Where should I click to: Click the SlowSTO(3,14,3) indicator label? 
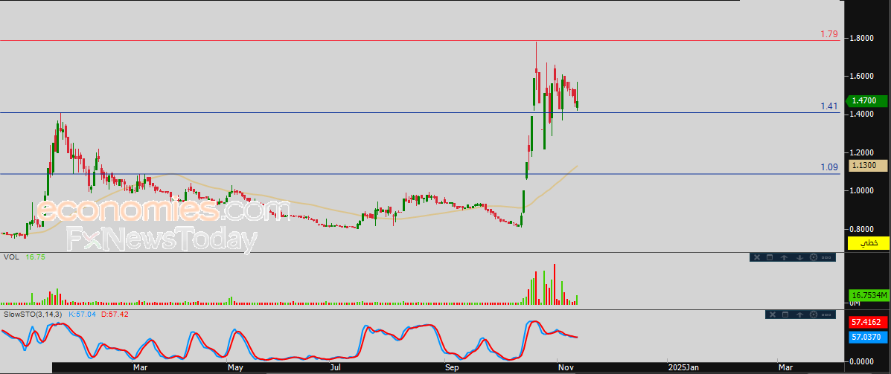click(34, 314)
